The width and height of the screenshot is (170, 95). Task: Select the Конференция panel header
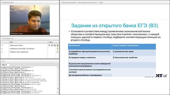[30, 2]
